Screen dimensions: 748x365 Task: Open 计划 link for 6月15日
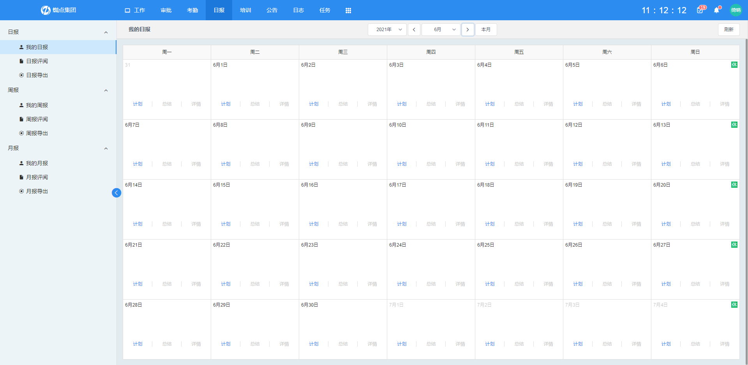(226, 224)
